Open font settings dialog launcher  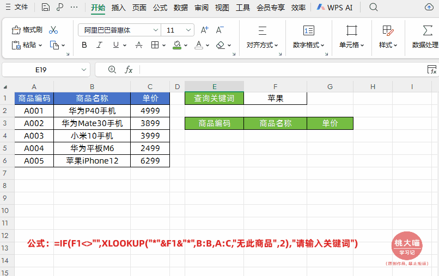click(234, 54)
